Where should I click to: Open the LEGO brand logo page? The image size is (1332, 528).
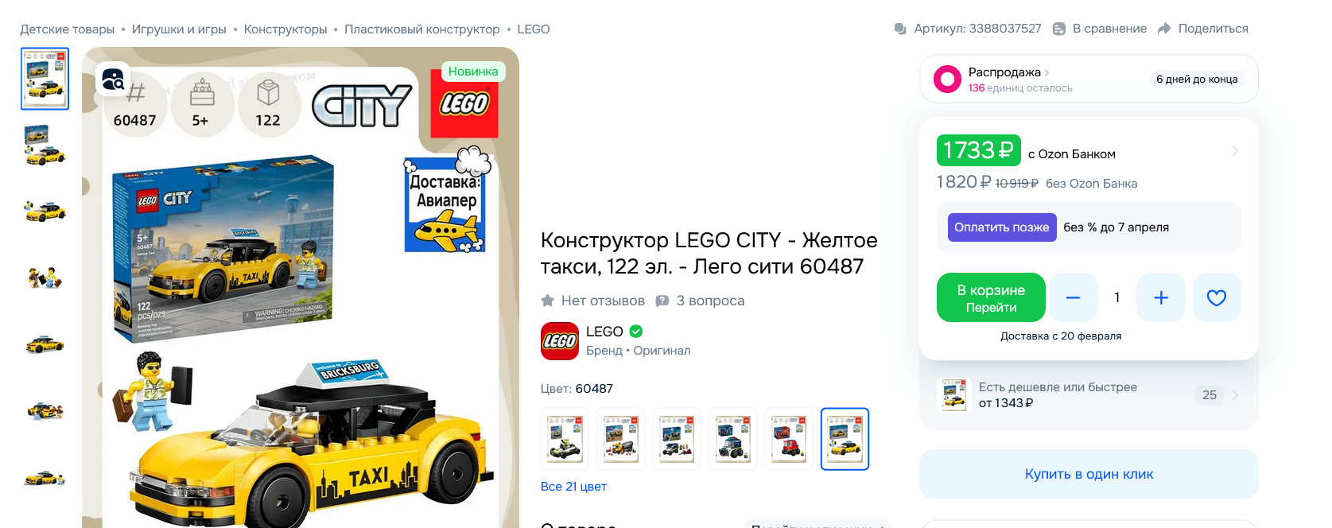pos(560,341)
